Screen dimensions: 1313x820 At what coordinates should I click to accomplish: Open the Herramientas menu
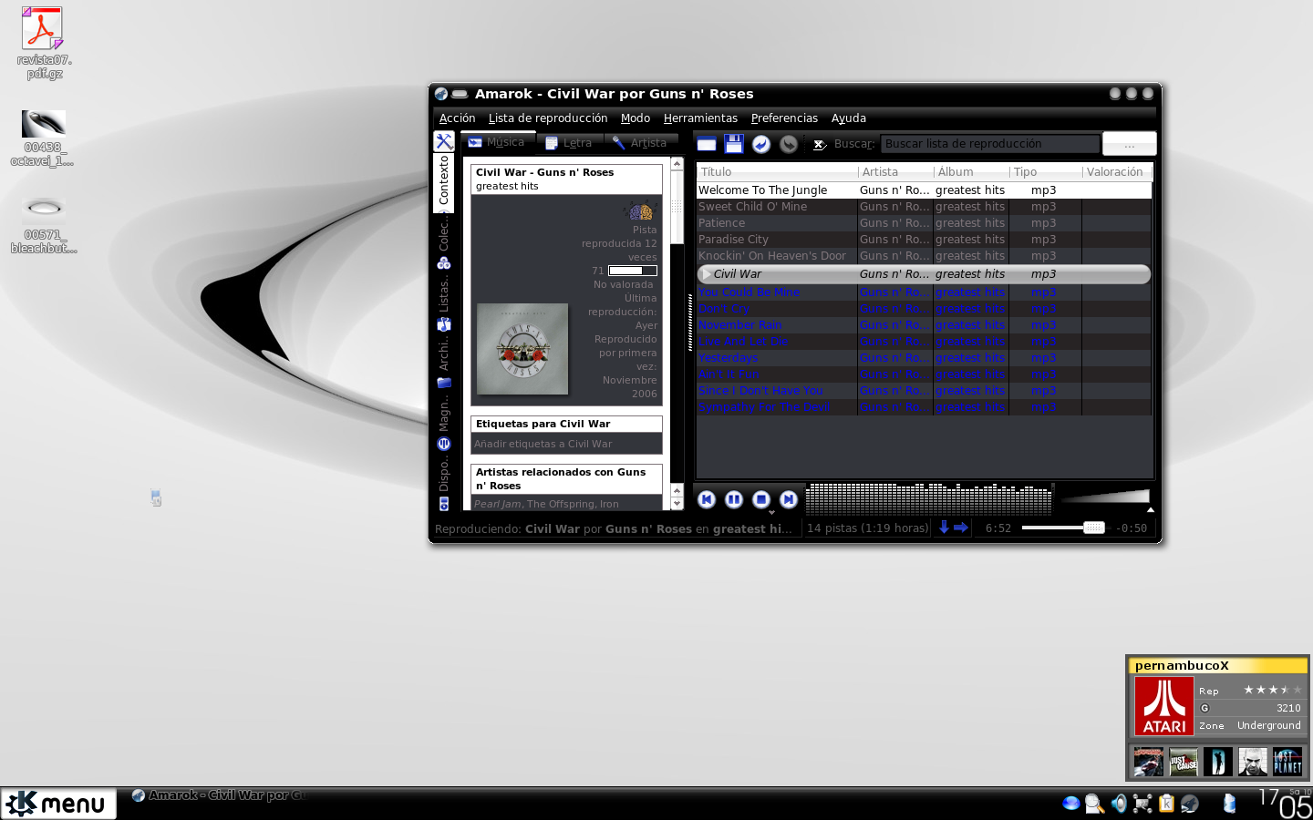click(x=700, y=118)
